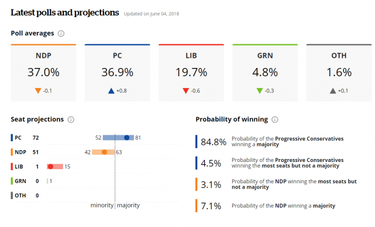
Task: Click the OTH 1.6% poll card
Action: pyautogui.click(x=339, y=73)
